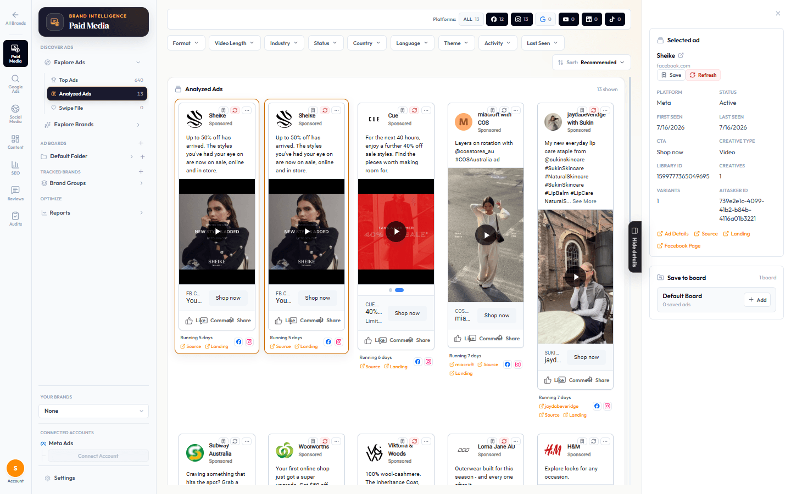
Task: Open the Account avatar menu
Action: point(15,468)
